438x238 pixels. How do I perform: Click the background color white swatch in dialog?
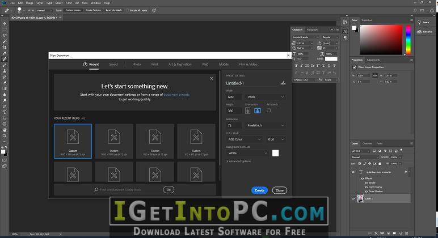pos(275,153)
